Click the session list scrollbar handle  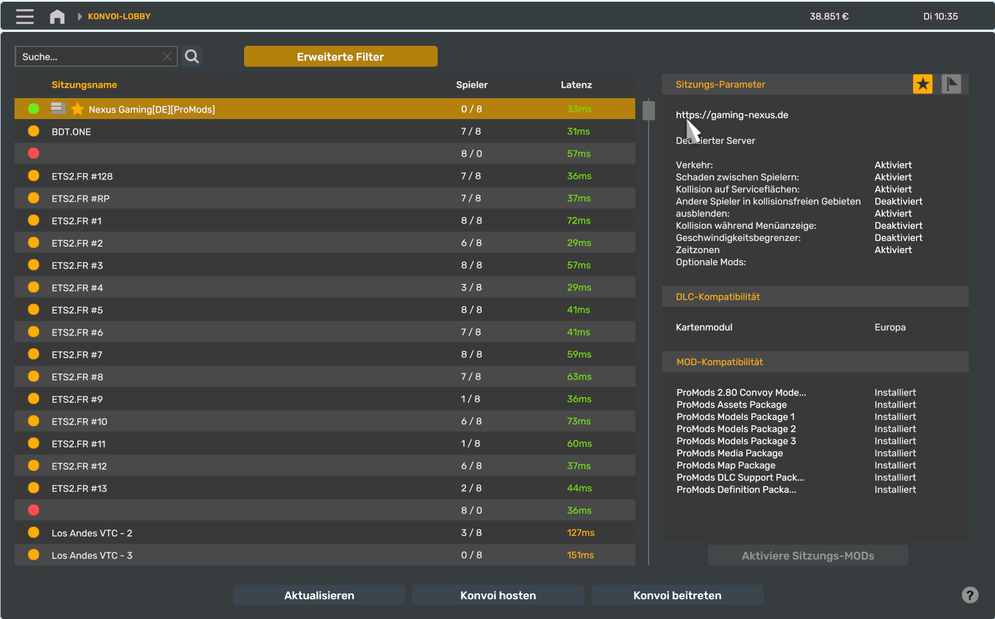(649, 110)
